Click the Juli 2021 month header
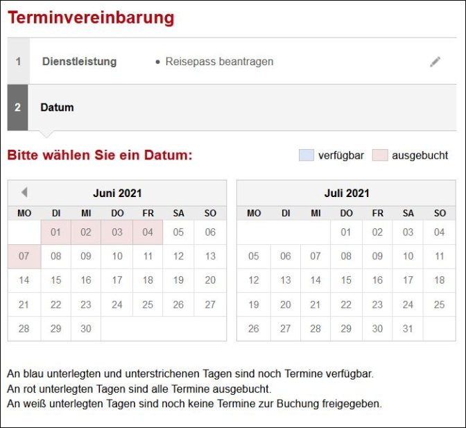 point(347,194)
